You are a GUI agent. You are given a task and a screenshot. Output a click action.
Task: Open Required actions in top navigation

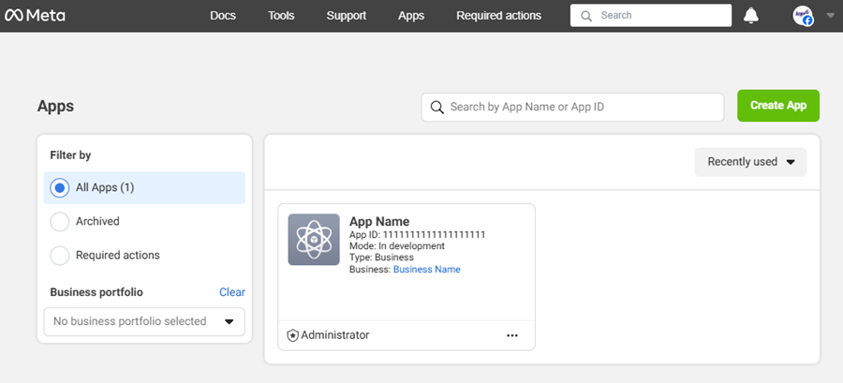click(499, 16)
